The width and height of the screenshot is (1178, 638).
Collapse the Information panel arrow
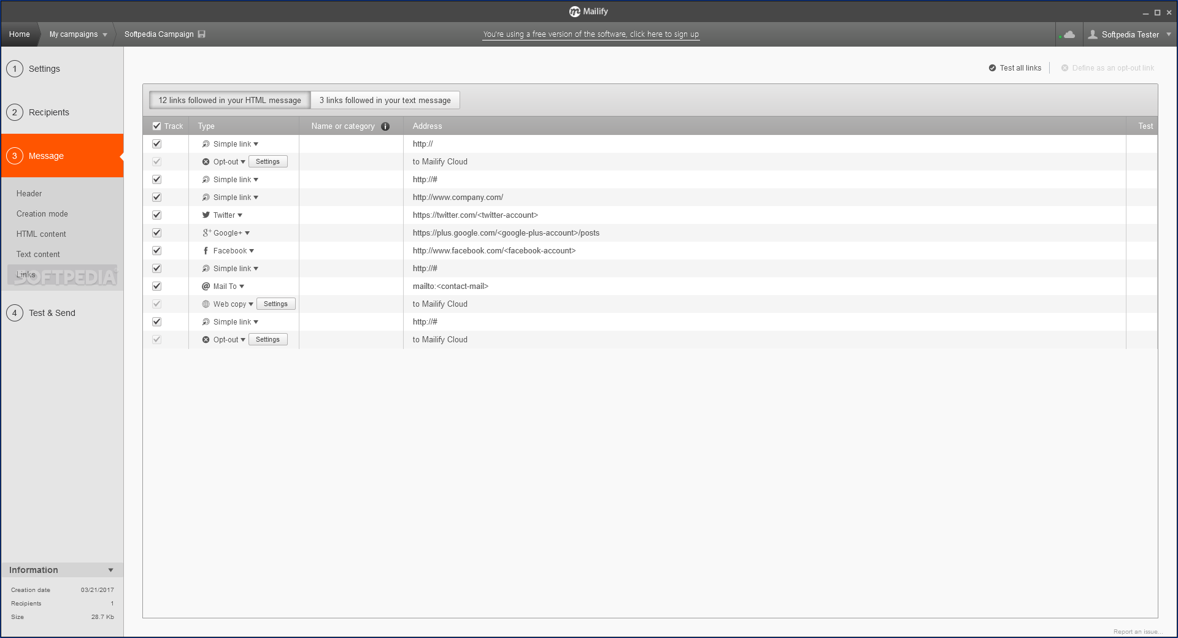(x=110, y=570)
